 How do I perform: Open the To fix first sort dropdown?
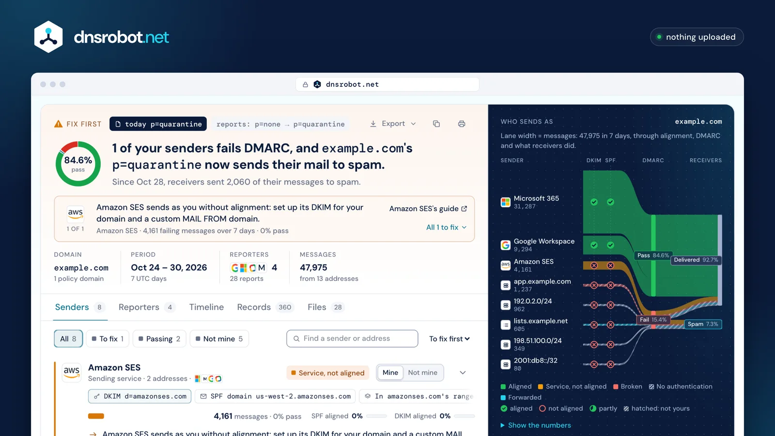(449, 339)
